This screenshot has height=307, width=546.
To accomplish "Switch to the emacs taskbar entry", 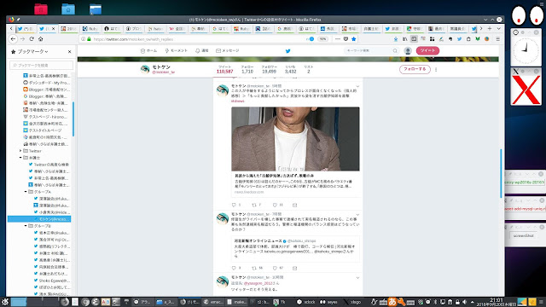I will (x=212, y=302).
